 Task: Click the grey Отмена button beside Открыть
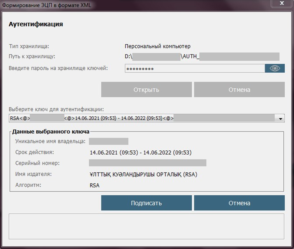pyautogui.click(x=239, y=90)
